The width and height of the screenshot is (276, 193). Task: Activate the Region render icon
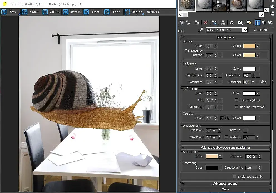click(x=127, y=12)
